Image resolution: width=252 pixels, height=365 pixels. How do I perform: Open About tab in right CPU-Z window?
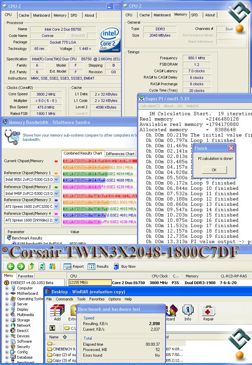pos(210,15)
